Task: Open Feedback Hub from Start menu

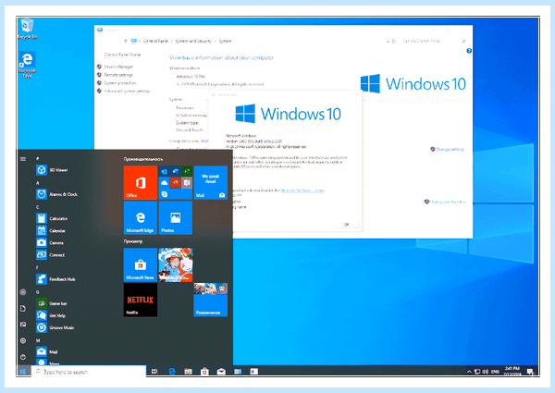Action: (55, 279)
